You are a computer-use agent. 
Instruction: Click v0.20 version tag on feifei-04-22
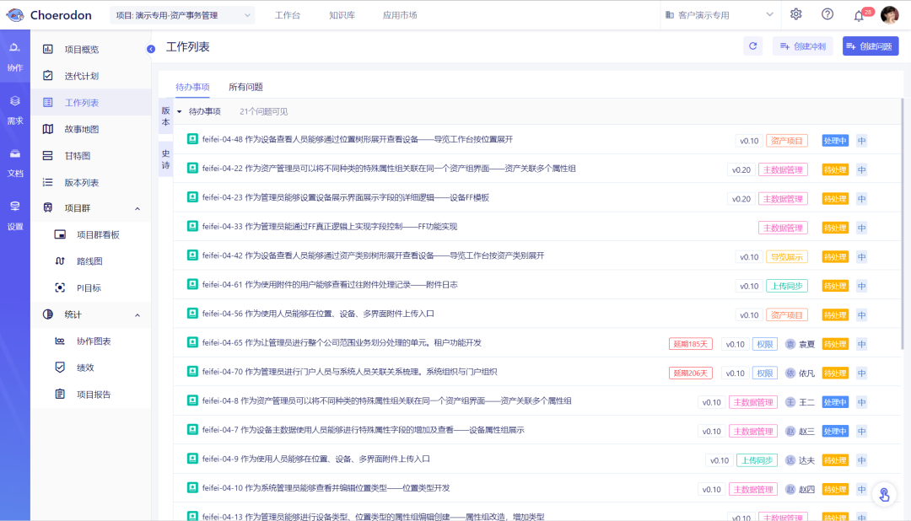point(741,169)
